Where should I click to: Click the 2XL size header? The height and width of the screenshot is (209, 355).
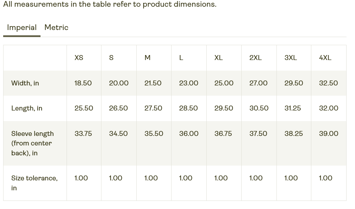coord(255,58)
